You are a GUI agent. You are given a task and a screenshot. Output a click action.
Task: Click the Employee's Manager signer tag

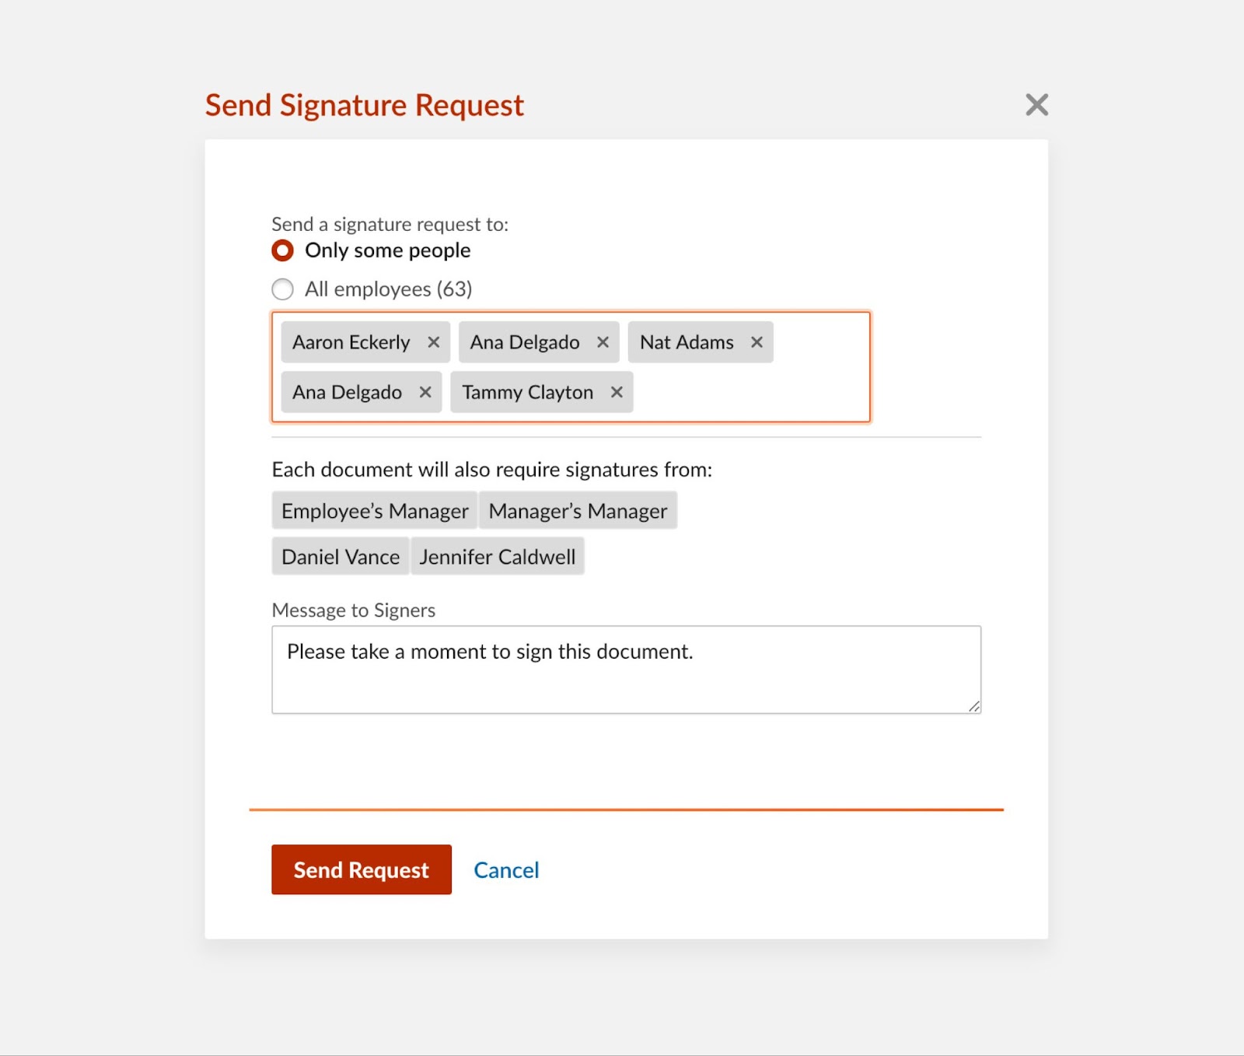click(x=375, y=511)
